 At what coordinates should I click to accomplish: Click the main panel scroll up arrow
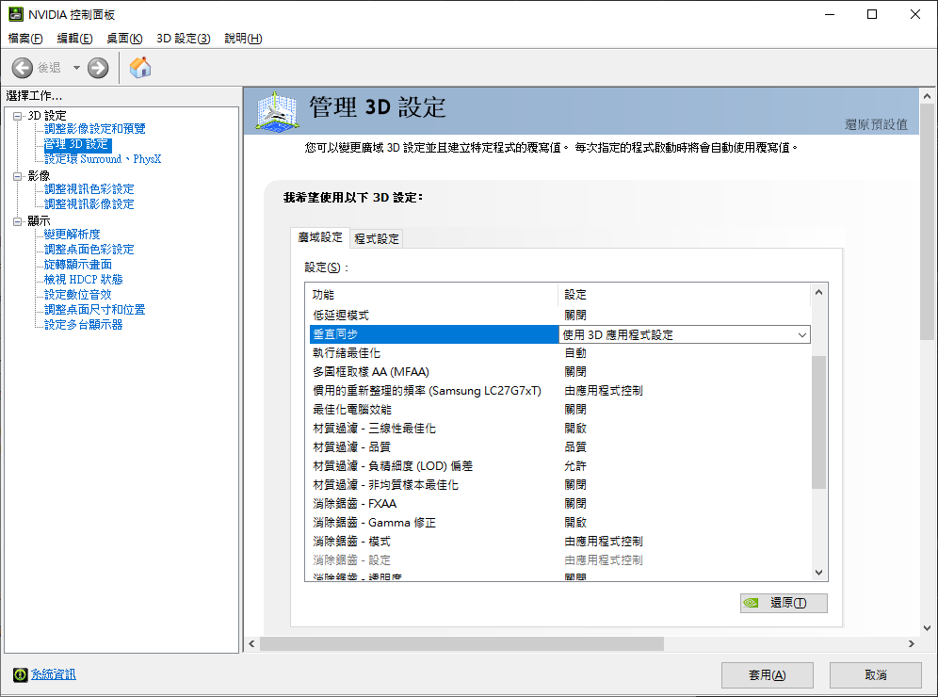coord(928,96)
